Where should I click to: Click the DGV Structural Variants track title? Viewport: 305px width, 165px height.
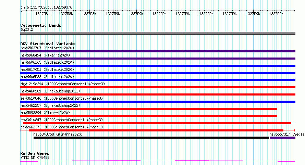pyautogui.click(x=48, y=44)
